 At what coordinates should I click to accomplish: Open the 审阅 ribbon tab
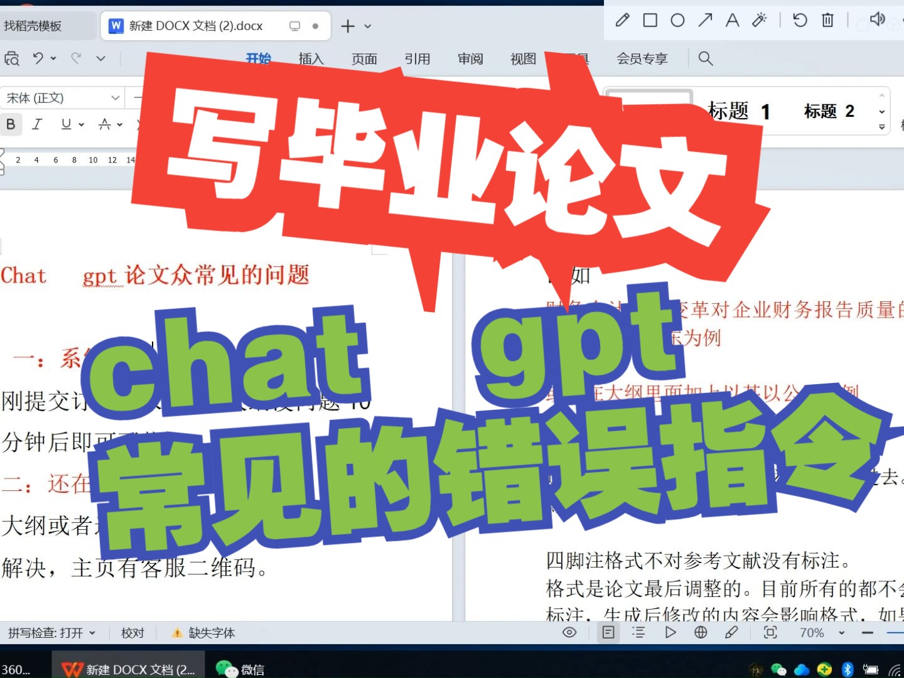click(470, 58)
